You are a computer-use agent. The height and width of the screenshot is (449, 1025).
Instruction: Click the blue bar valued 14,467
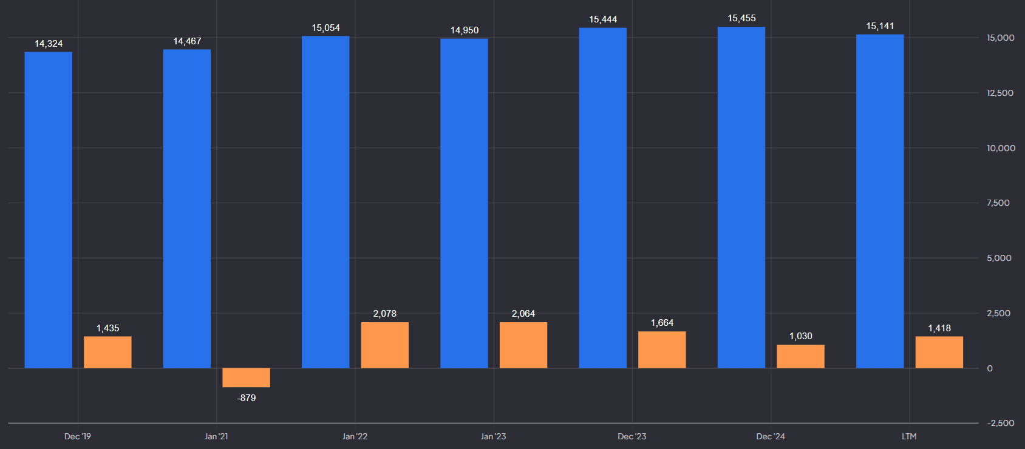coord(187,209)
